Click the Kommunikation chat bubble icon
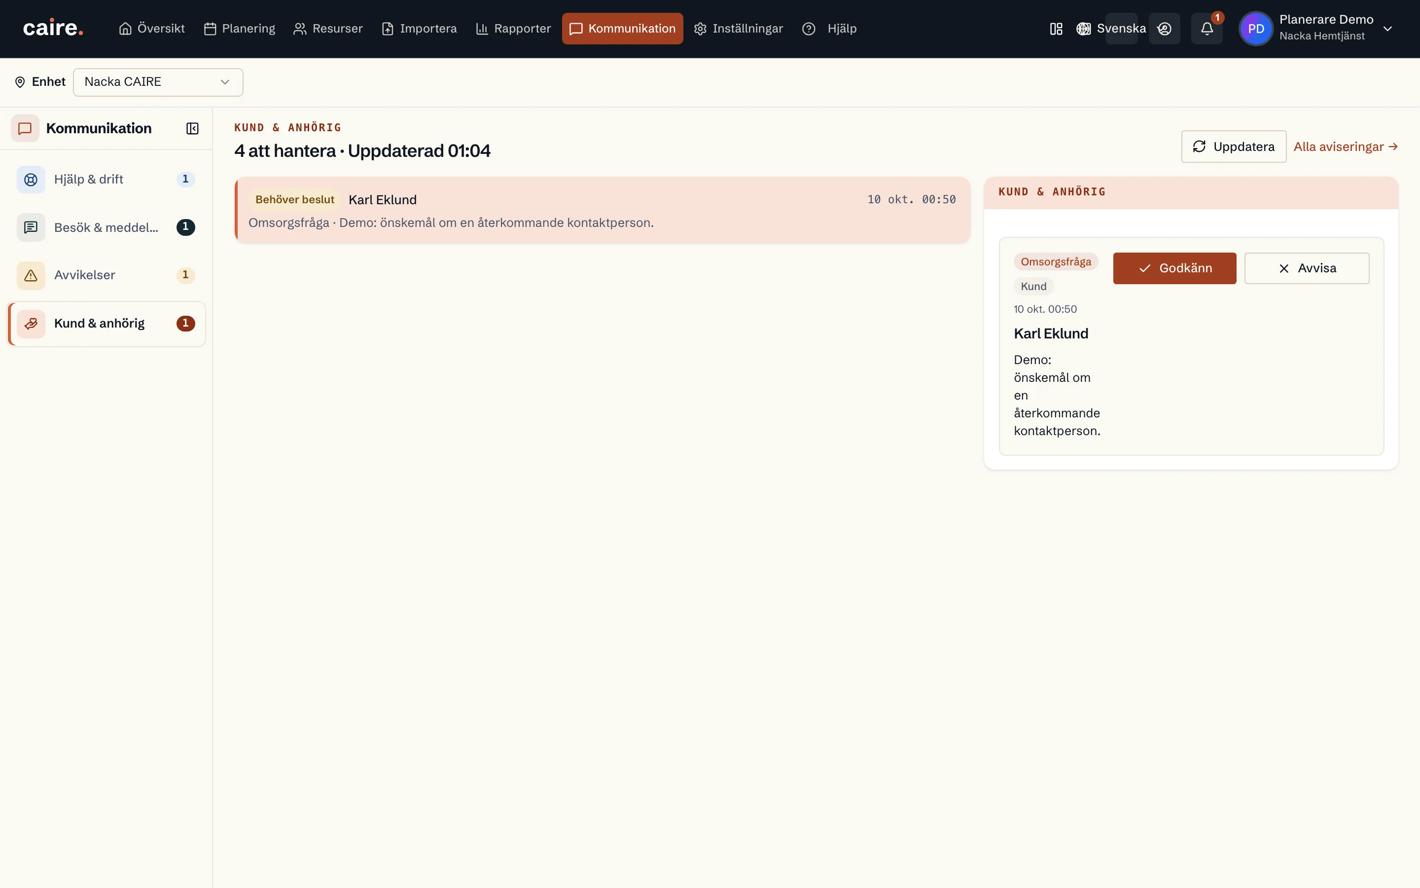This screenshot has height=888, width=1420. click(25, 128)
